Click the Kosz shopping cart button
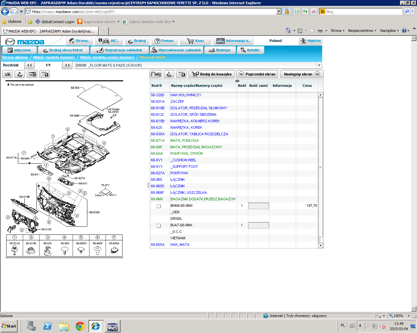This screenshot has height=333, width=417. click(x=195, y=41)
